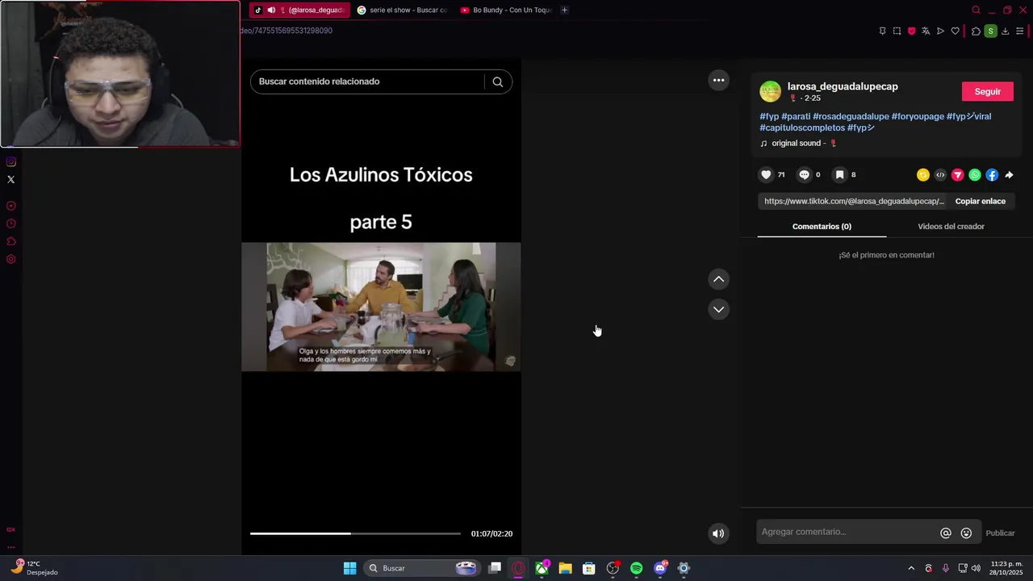Repost using the yellow repost icon
This screenshot has width=1033, height=581.
pos(923,175)
